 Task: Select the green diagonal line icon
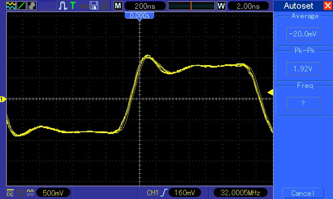(x=21, y=6)
